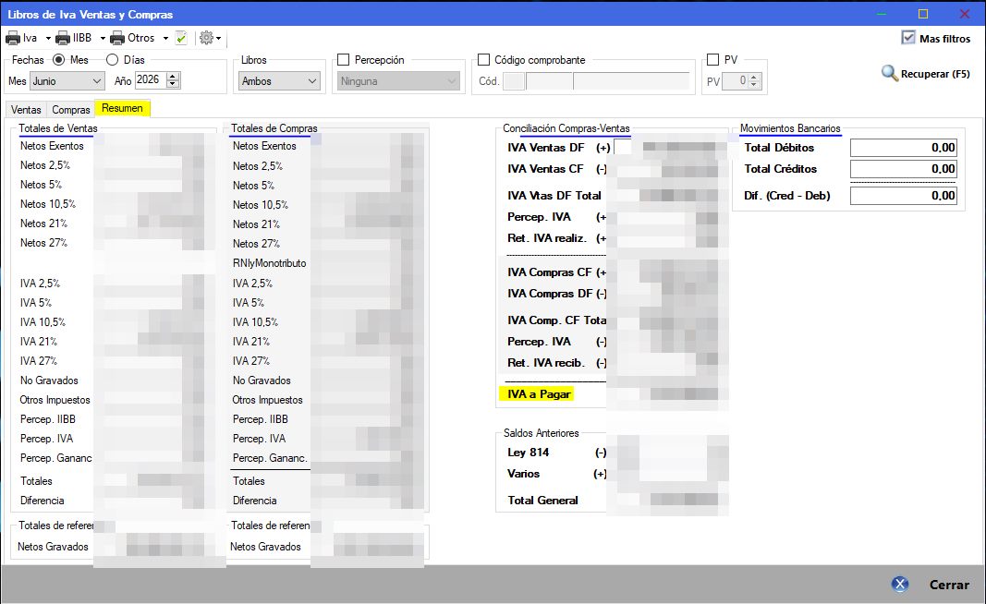Screen dimensions: 986x604
Task: Click the Movimientos Bancarios heading
Action: click(790, 128)
